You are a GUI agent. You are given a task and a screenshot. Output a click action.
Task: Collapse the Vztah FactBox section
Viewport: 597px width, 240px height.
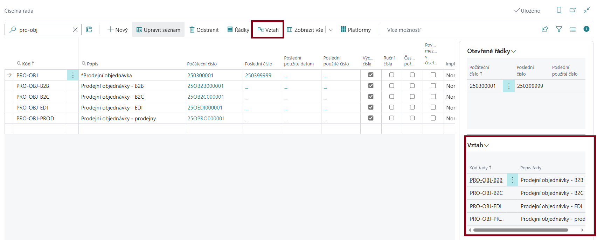486,145
